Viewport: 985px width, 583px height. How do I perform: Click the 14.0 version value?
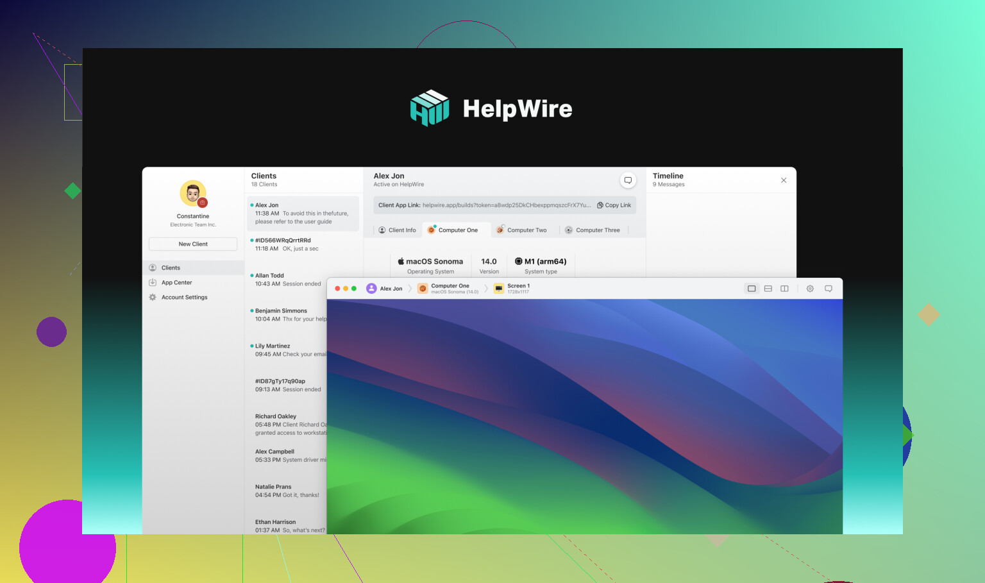tap(489, 262)
